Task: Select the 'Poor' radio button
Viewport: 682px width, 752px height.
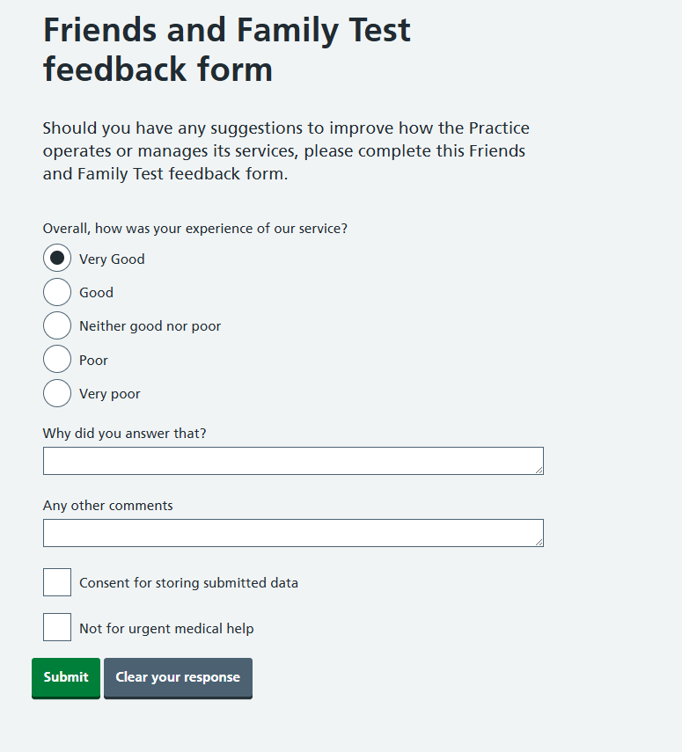Action: [x=57, y=360]
